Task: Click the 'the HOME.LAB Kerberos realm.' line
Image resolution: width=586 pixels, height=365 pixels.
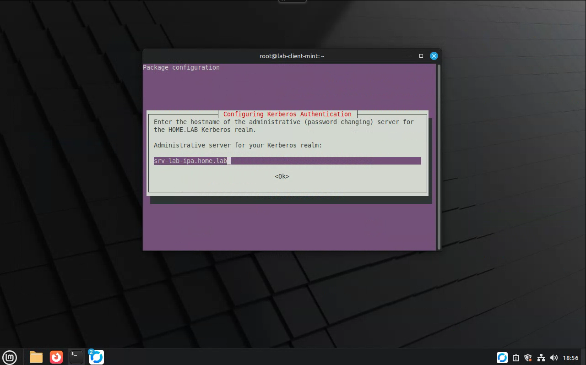Action: pos(205,130)
